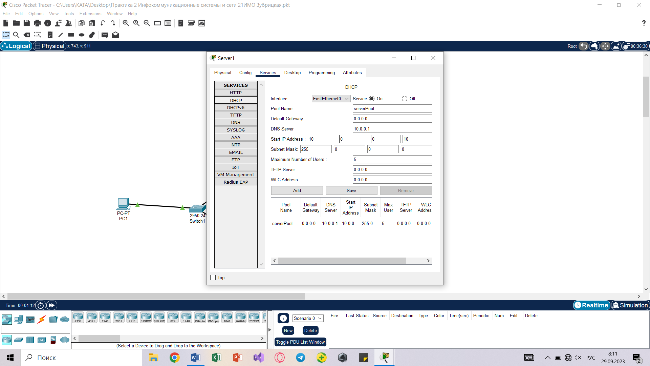650x366 pixels.
Task: Click the Save pool button
Action: pyautogui.click(x=351, y=190)
